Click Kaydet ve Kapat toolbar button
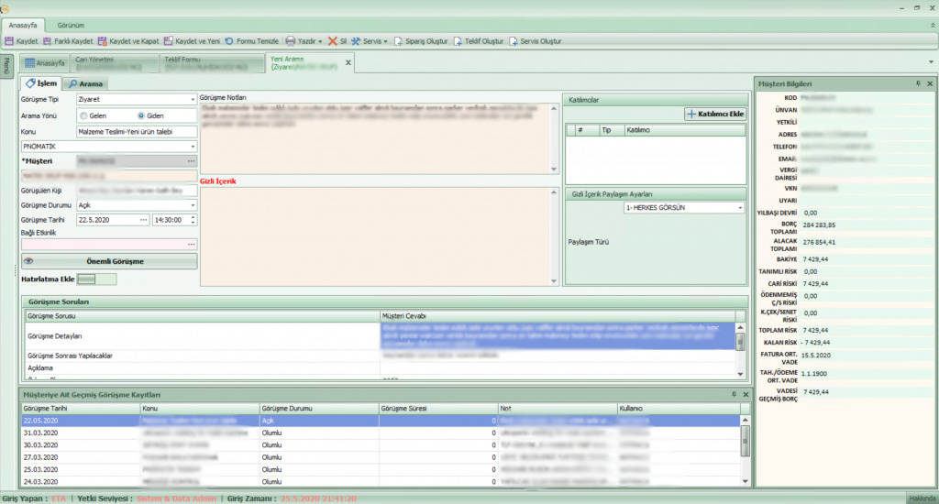This screenshot has width=939, height=504. pyautogui.click(x=128, y=41)
